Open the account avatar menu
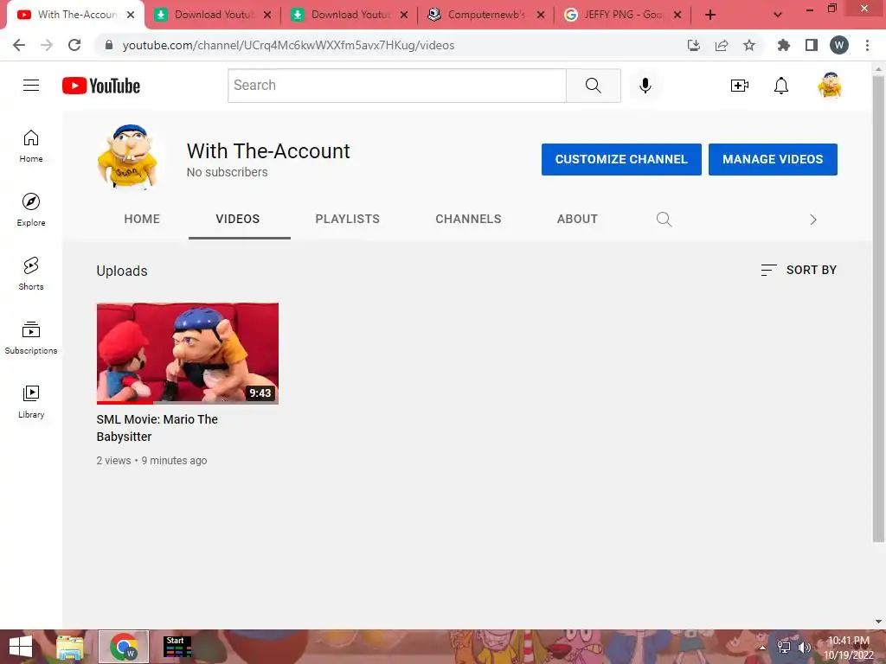The width and height of the screenshot is (886, 664). (830, 86)
